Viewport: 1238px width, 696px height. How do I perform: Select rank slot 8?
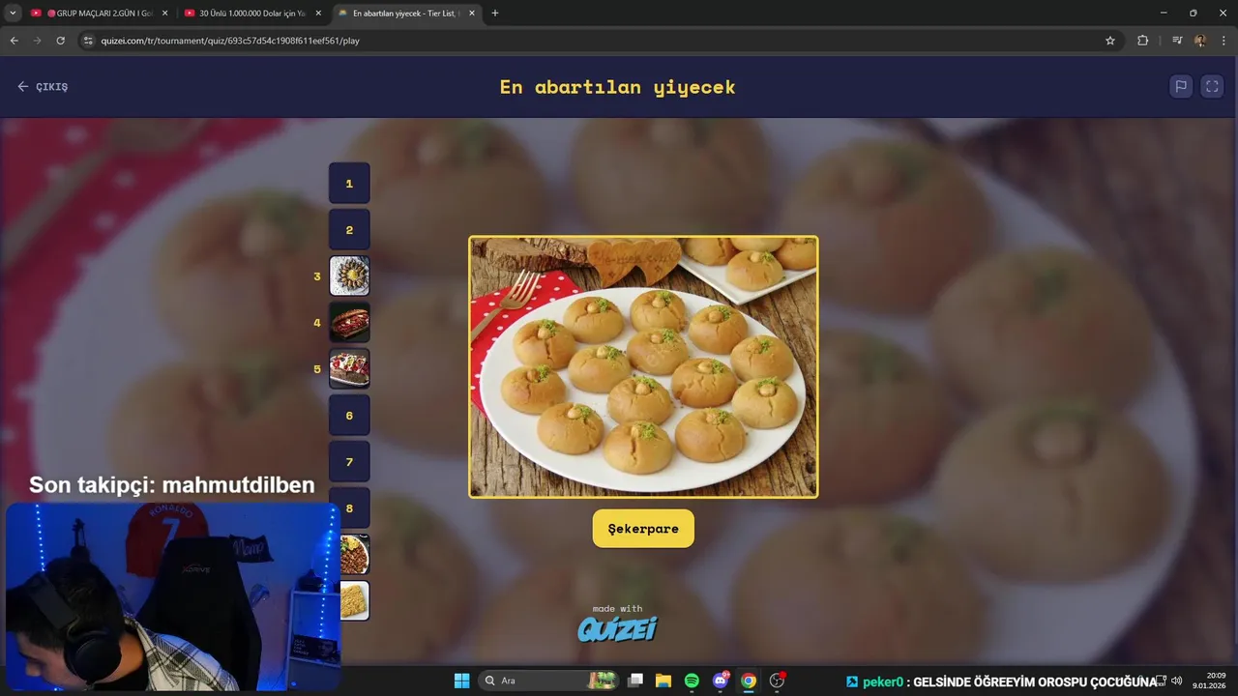pyautogui.click(x=349, y=508)
